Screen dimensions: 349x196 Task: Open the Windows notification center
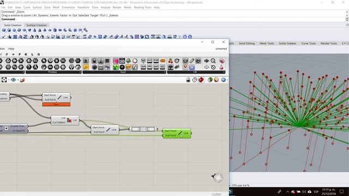pos(342,192)
